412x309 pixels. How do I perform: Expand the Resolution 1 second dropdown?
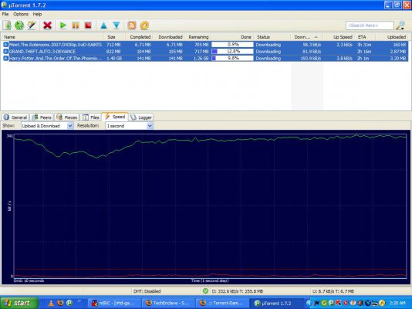coord(150,126)
